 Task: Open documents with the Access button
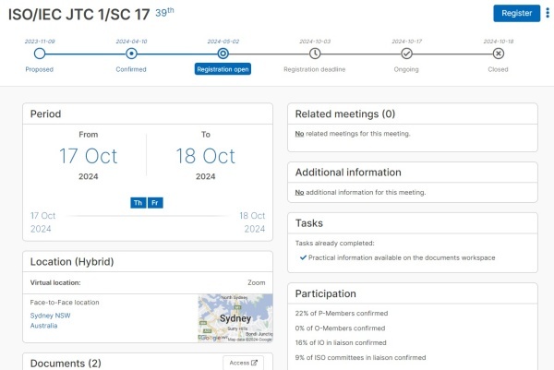[244, 363]
